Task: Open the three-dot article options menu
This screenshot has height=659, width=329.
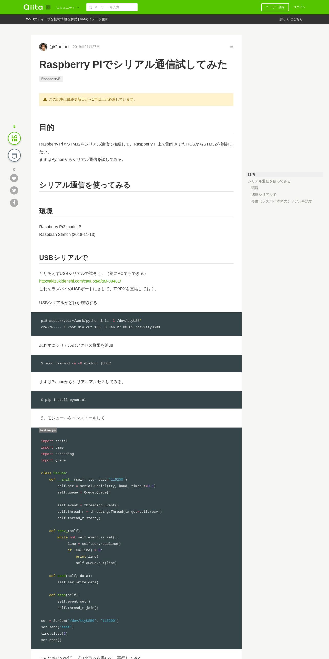Action: coord(231,47)
